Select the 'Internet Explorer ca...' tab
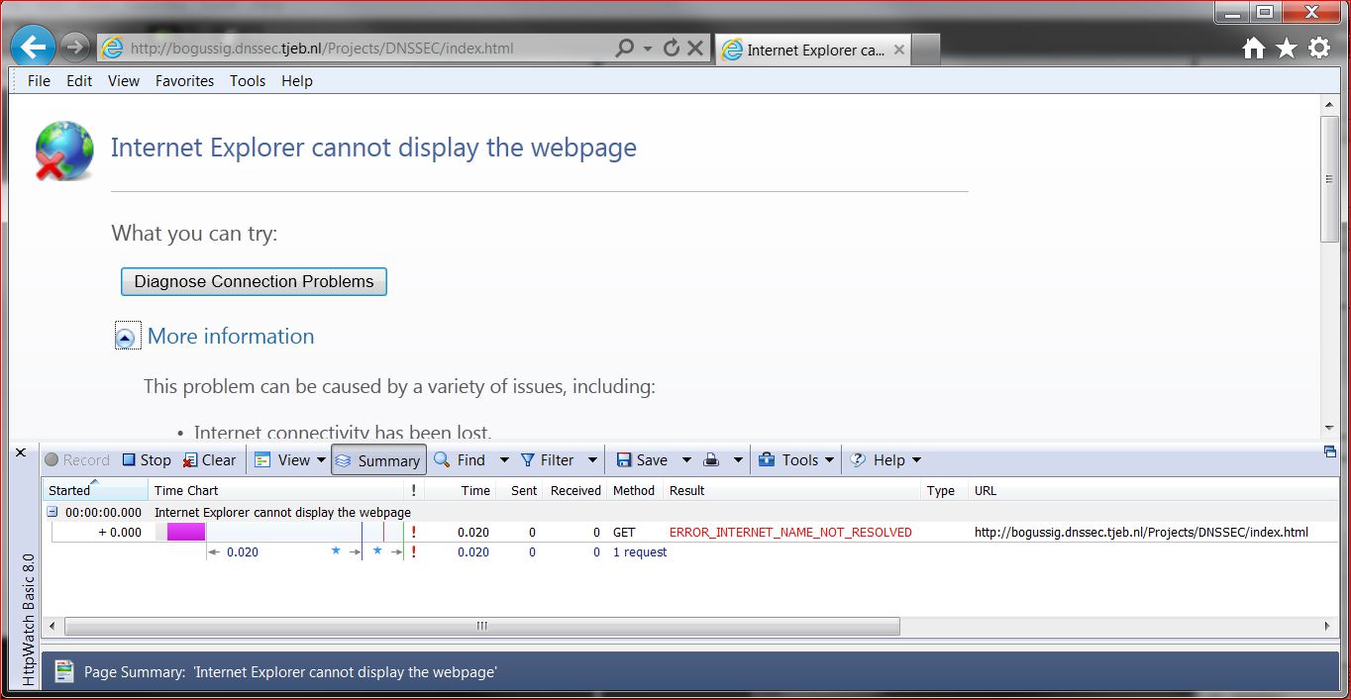Image resolution: width=1351 pixels, height=700 pixels. pyautogui.click(x=812, y=50)
